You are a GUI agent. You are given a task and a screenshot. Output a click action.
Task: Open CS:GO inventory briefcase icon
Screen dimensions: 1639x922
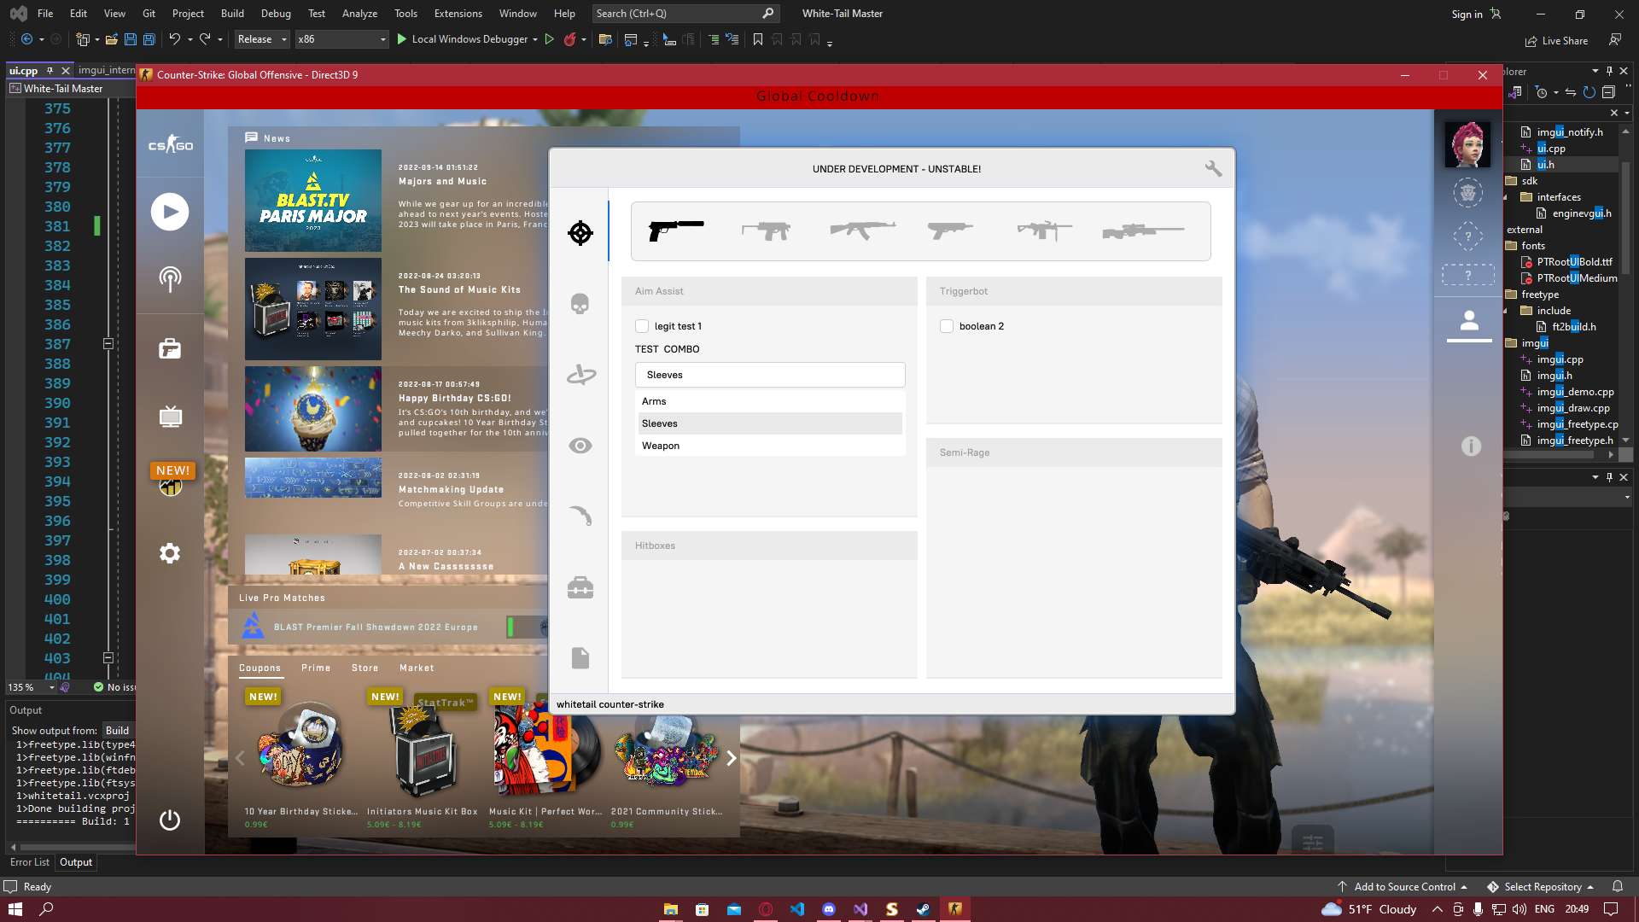click(x=170, y=348)
